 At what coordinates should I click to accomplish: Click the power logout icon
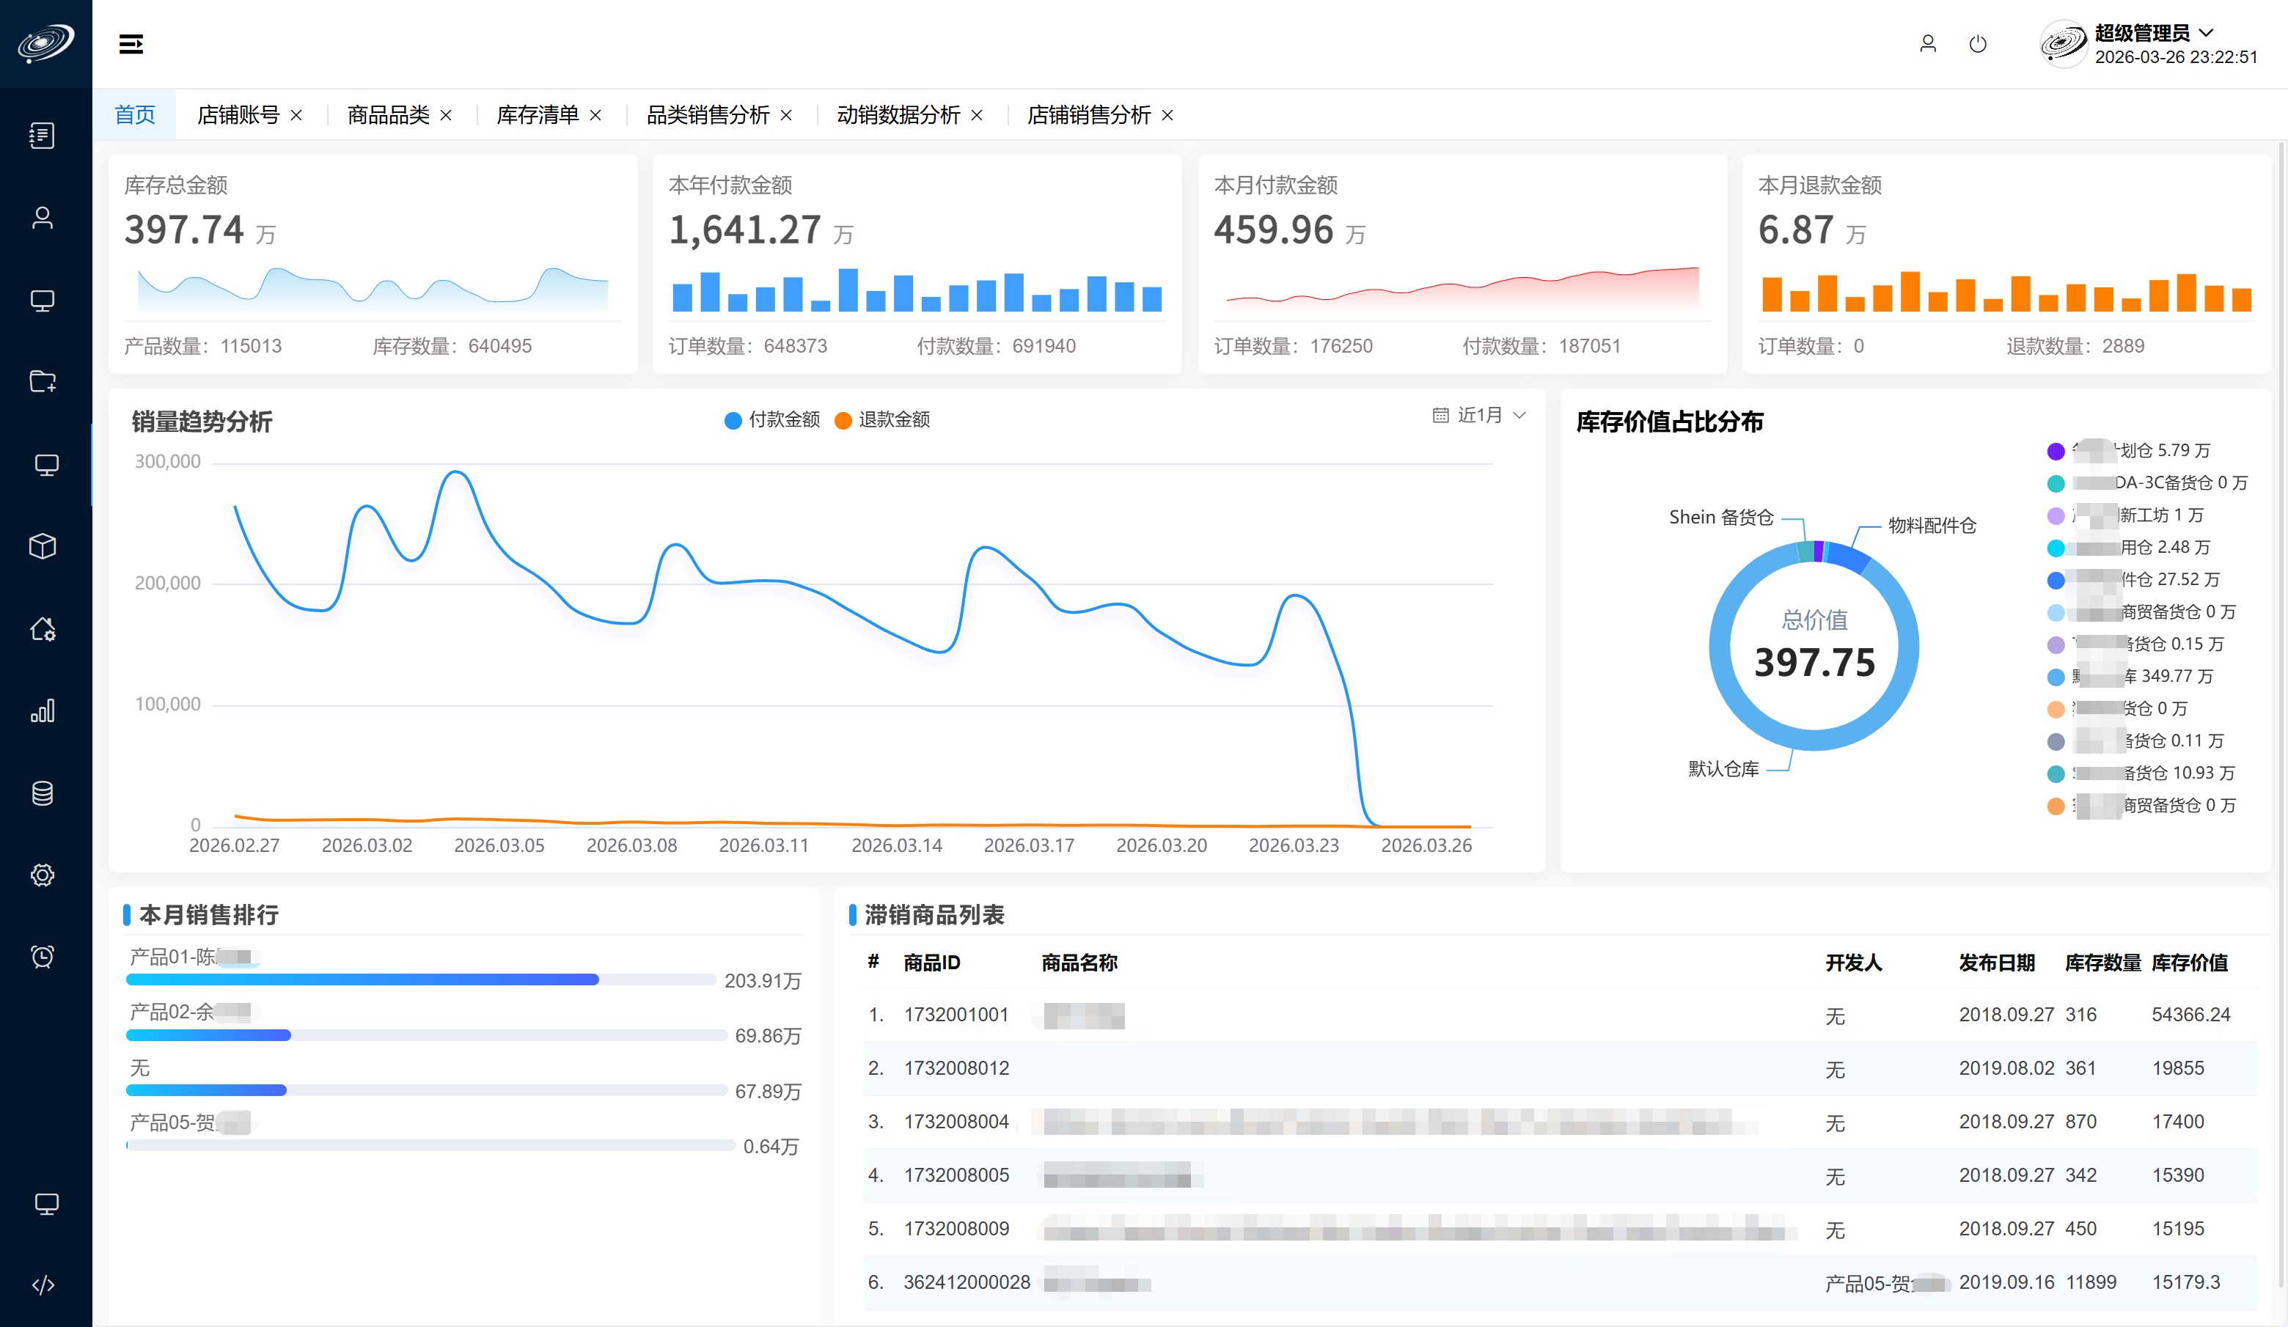point(1978,43)
